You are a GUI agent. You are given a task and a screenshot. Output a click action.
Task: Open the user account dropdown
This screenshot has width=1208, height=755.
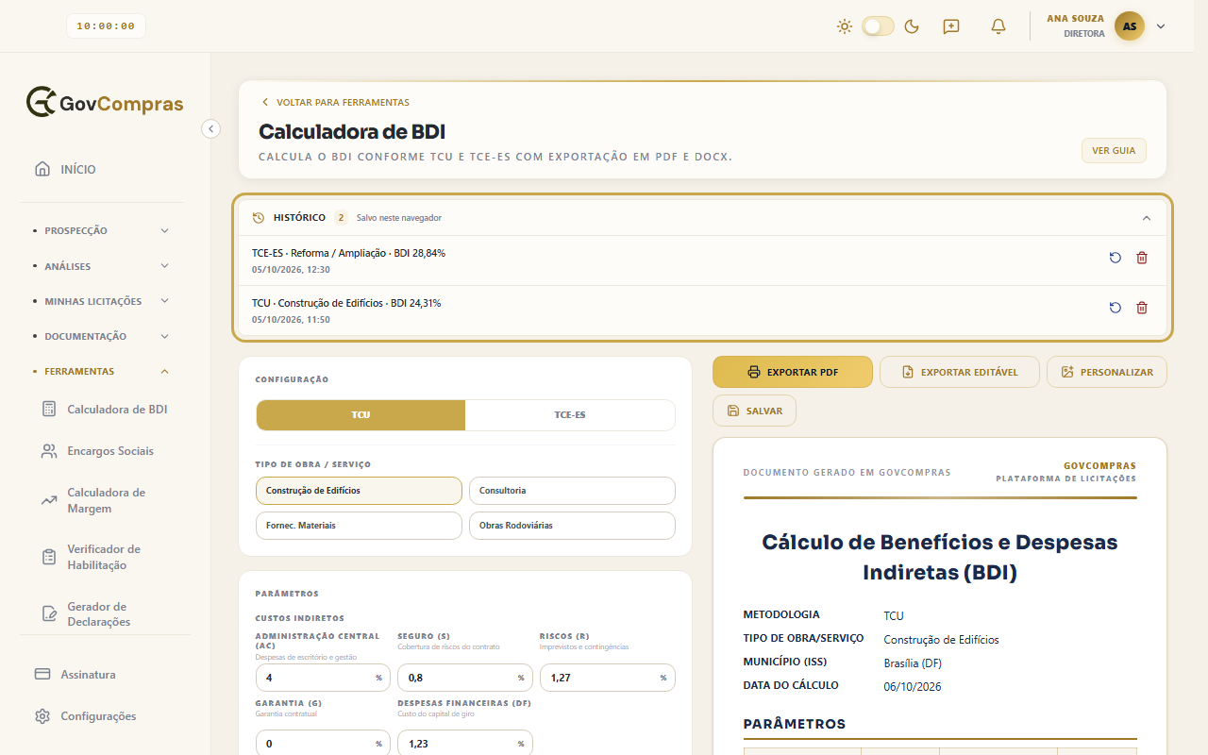[x=1161, y=26]
